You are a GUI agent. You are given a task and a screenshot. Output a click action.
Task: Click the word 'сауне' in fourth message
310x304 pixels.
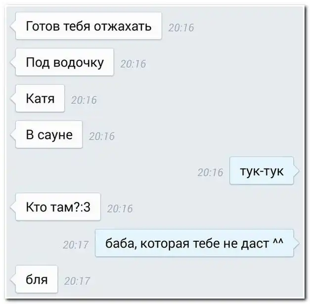pos(55,135)
